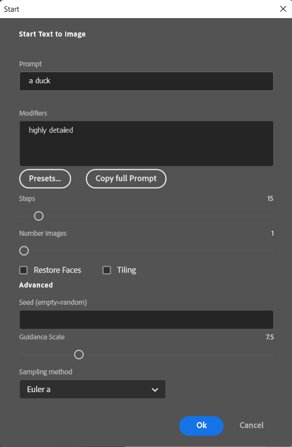Click the chevron arrow on Euler a
Viewport: 292px width, 447px height.
pyautogui.click(x=155, y=390)
